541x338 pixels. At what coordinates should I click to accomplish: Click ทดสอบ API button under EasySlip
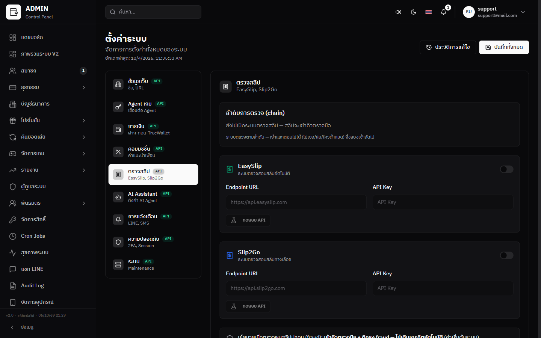coord(248,220)
